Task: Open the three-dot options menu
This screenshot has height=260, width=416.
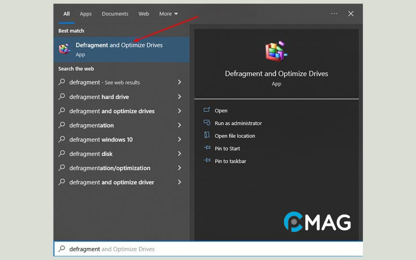Action: point(334,14)
